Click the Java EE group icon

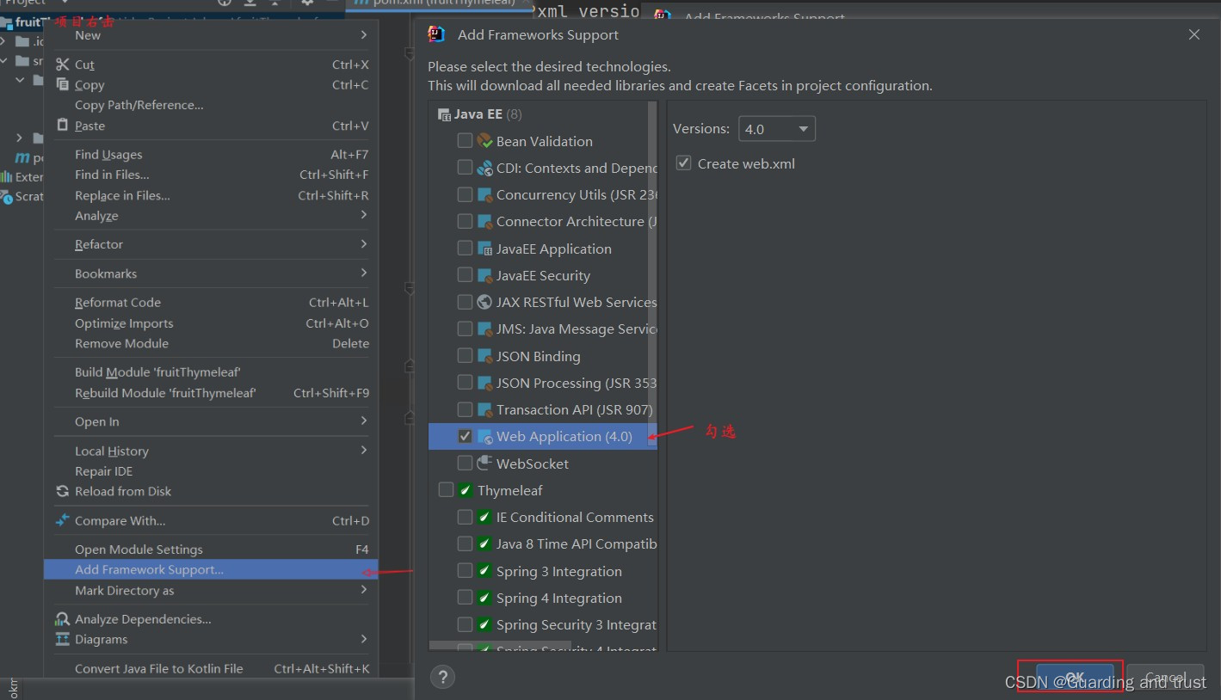click(444, 114)
